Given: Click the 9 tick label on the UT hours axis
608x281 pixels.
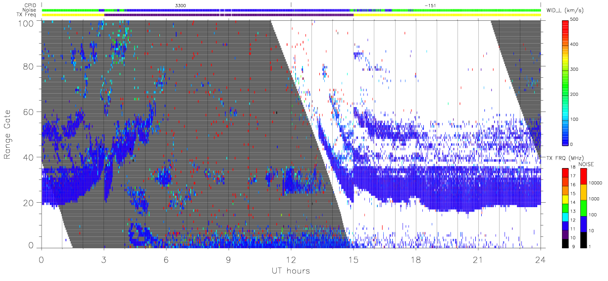Looking at the screenshot, I should coord(229,260).
